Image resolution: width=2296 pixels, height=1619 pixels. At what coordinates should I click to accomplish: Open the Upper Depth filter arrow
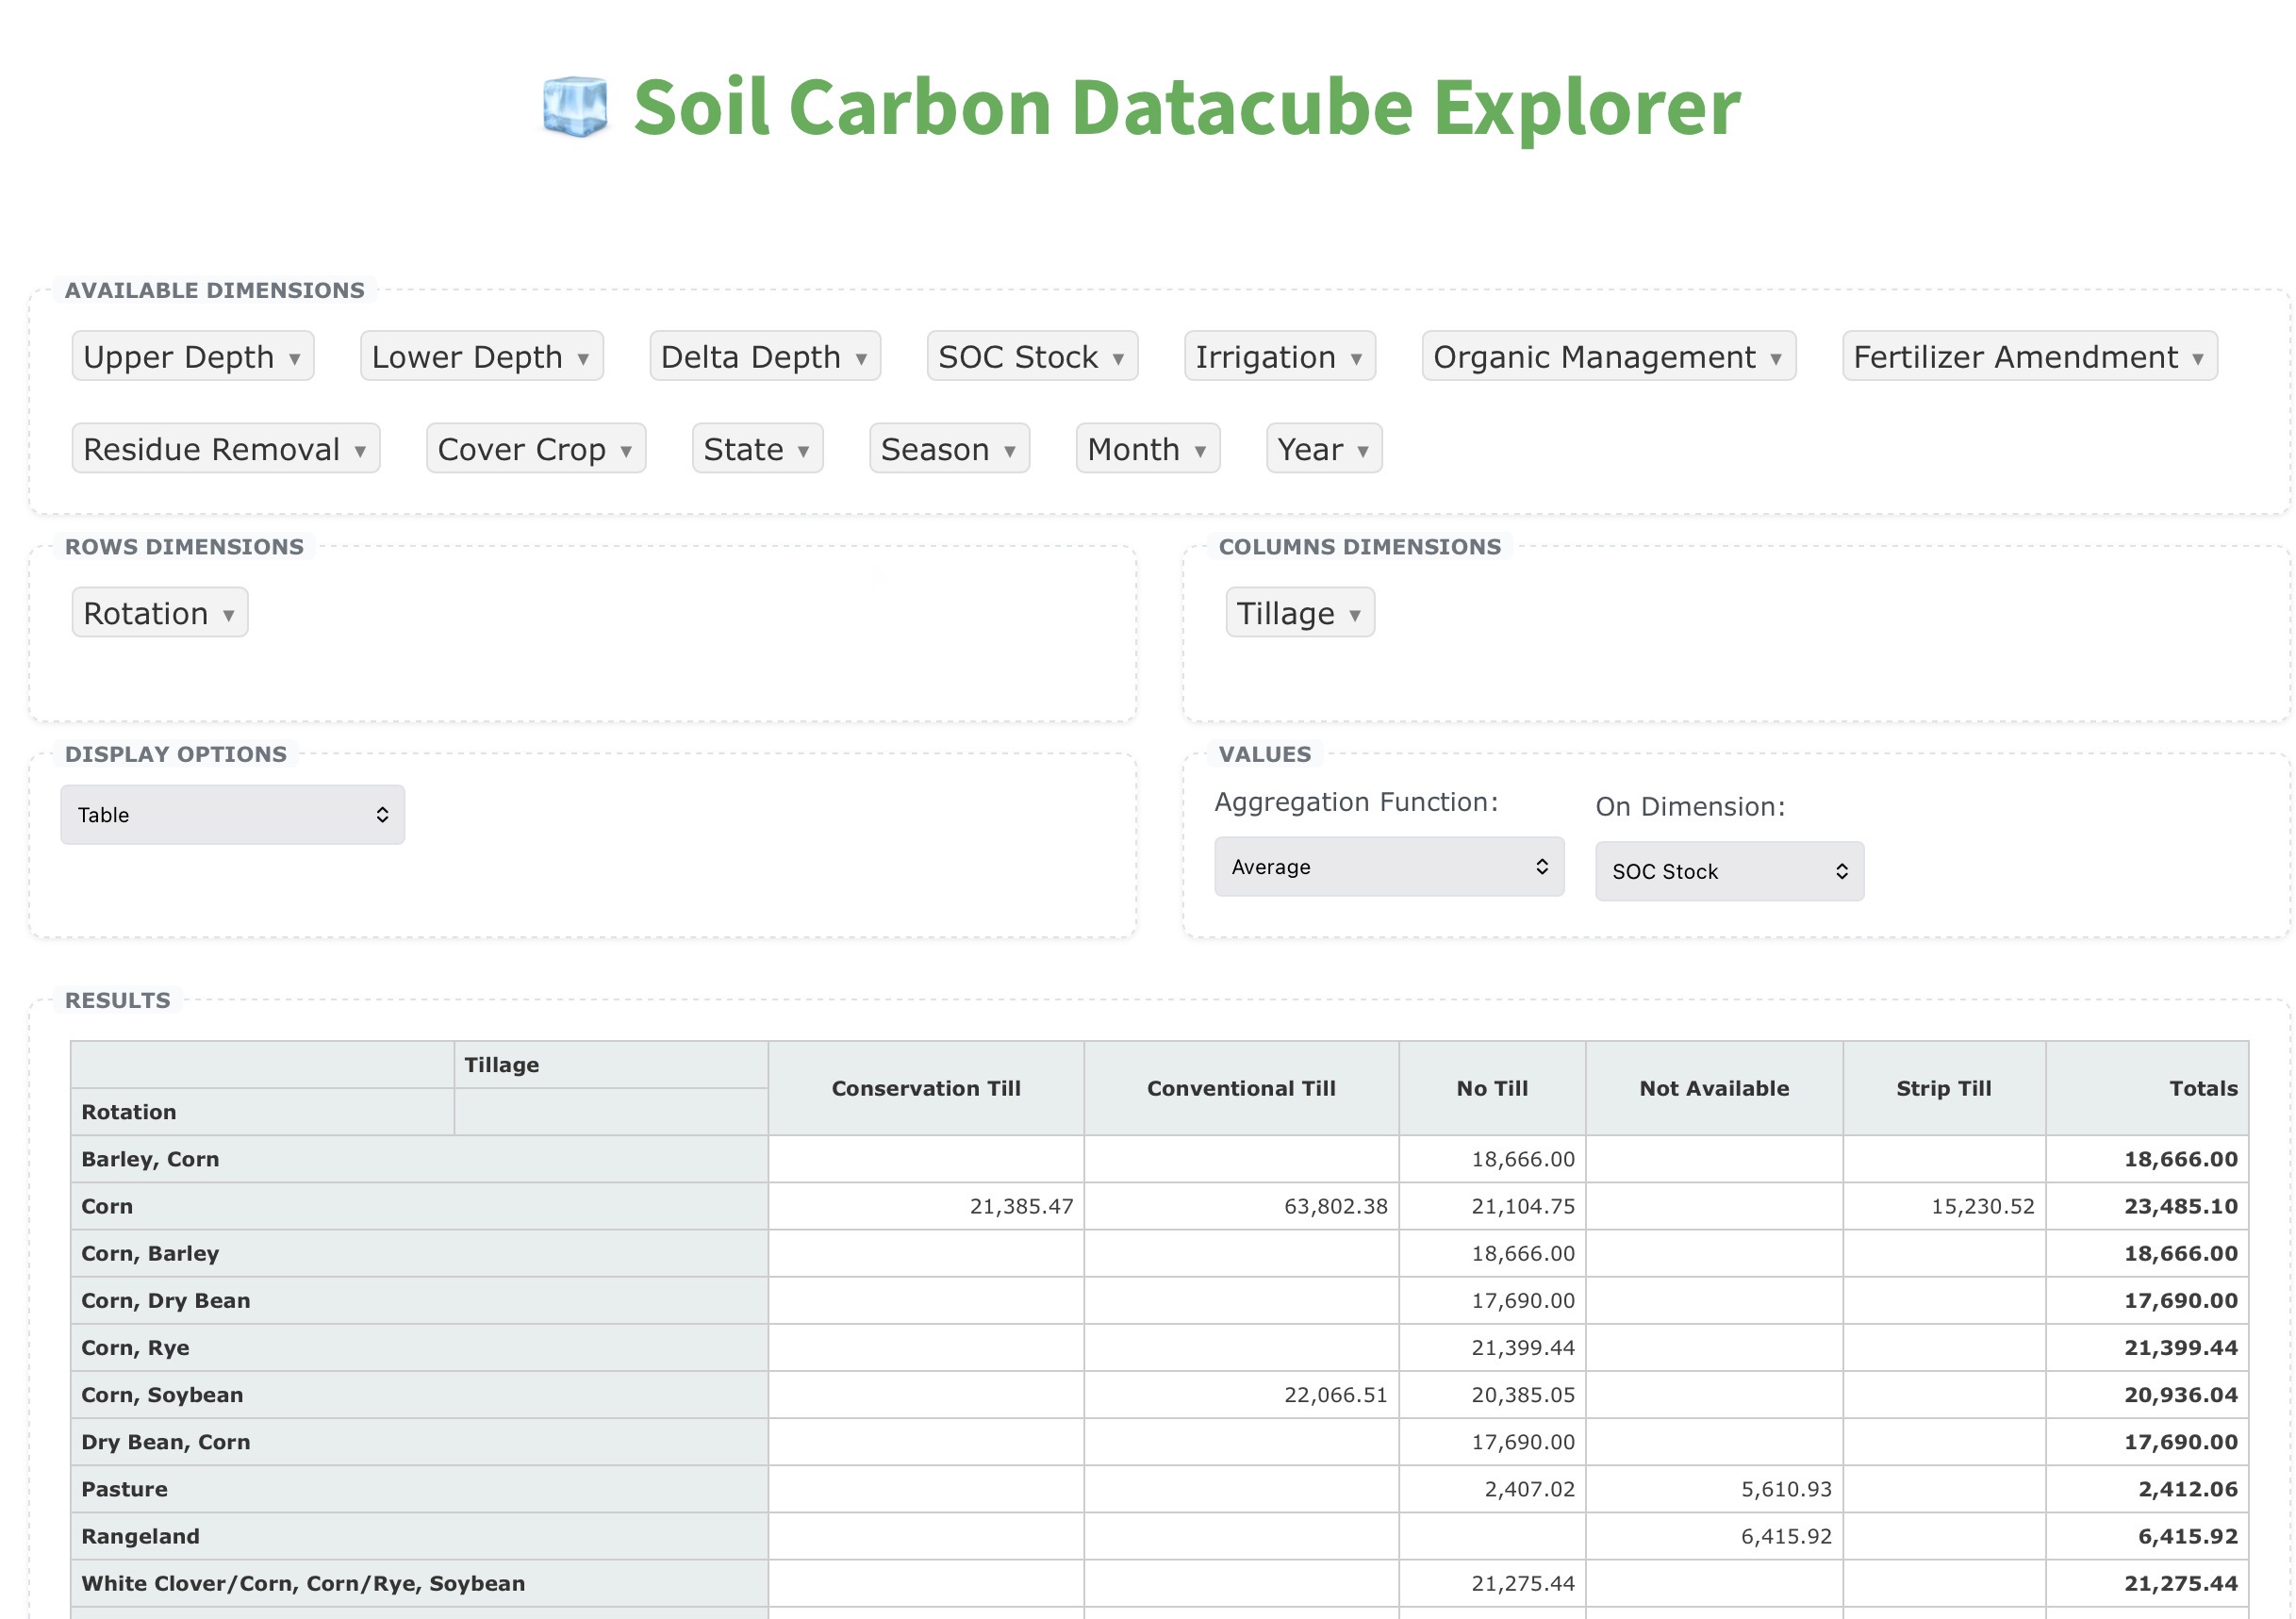295,359
